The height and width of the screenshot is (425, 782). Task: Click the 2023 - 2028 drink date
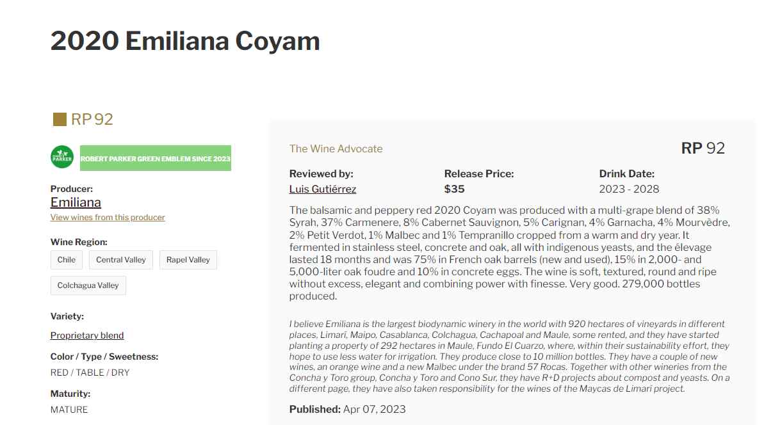point(629,189)
